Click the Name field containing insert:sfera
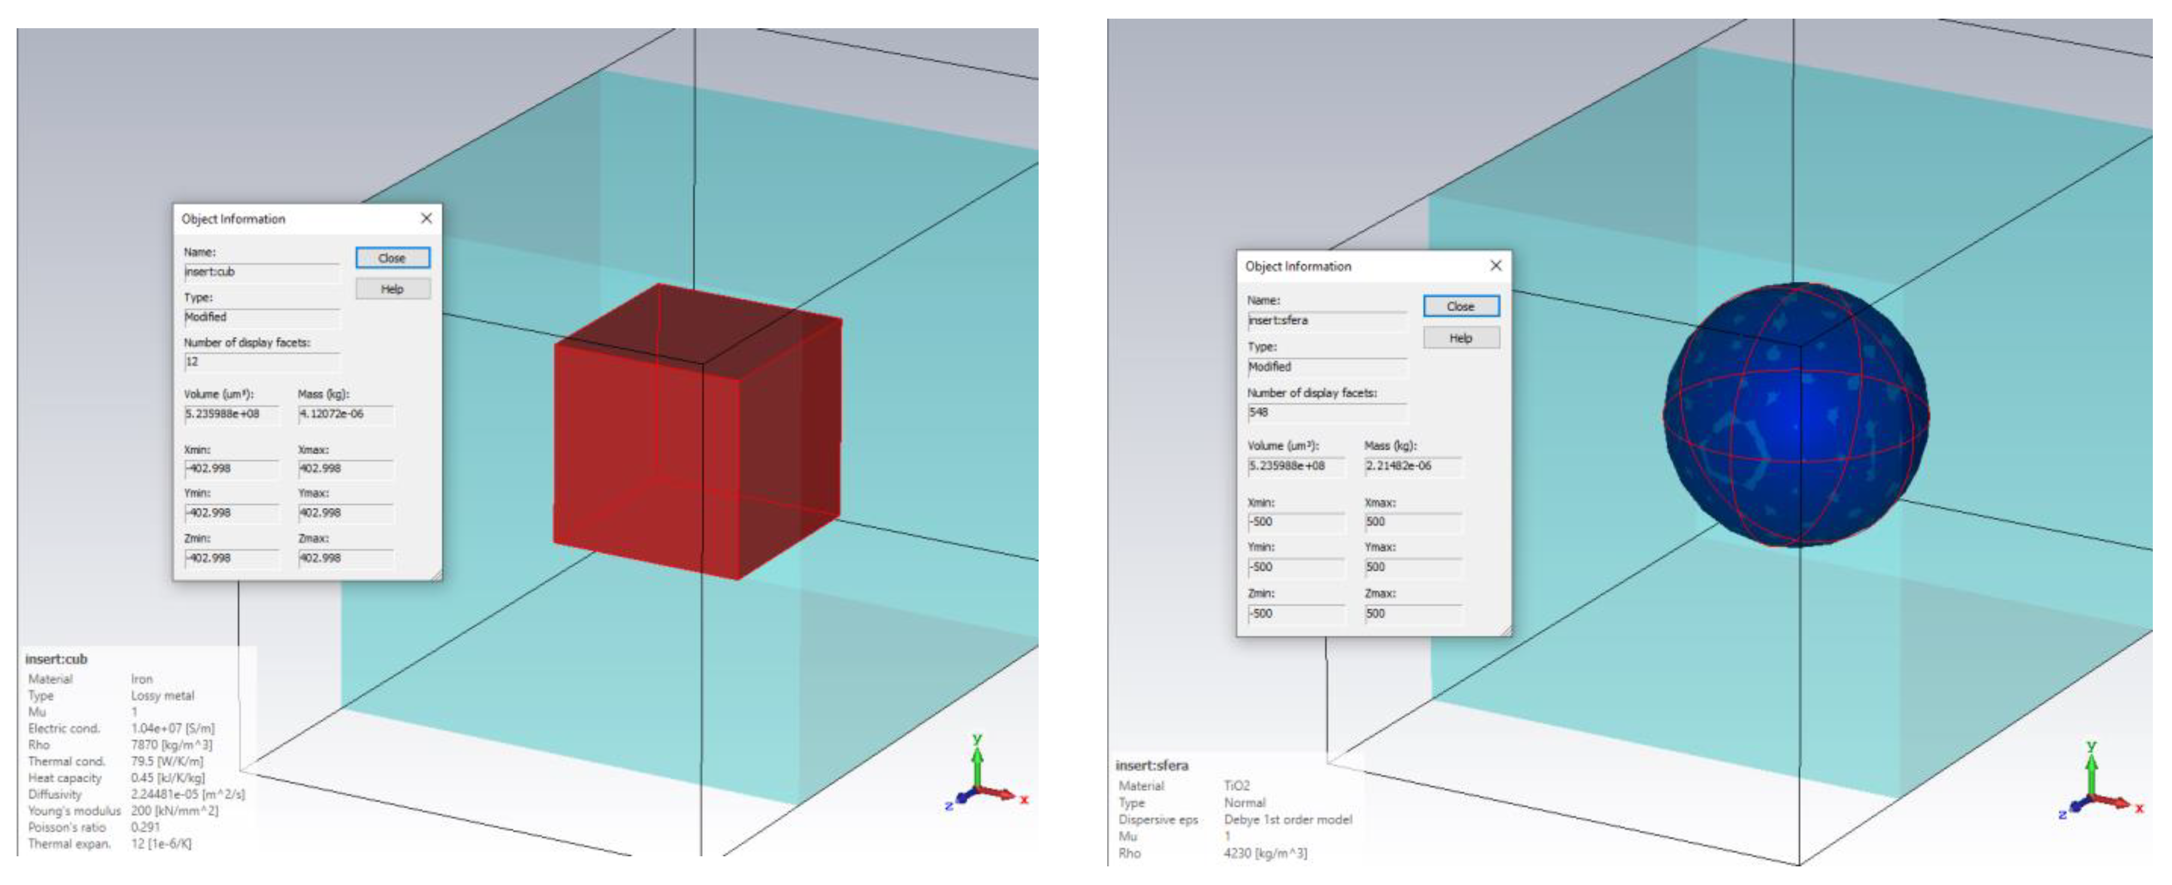Viewport: 2172px width, 885px height. click(1325, 320)
